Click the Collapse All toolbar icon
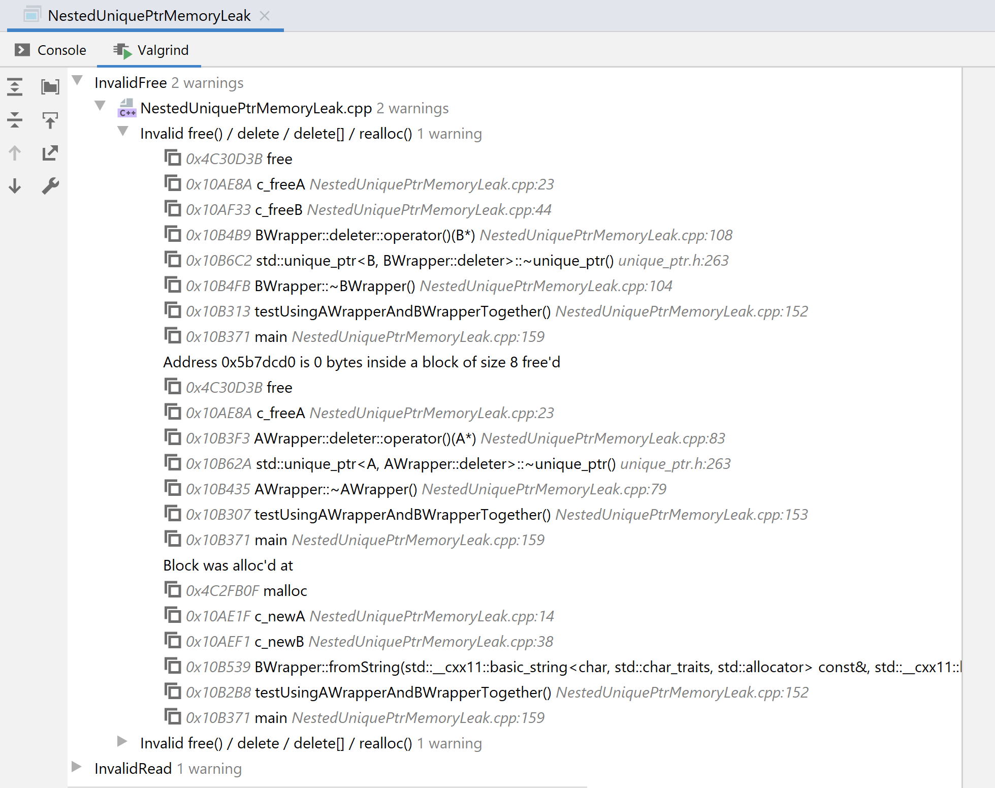Screen dimensions: 995x788 [15, 120]
